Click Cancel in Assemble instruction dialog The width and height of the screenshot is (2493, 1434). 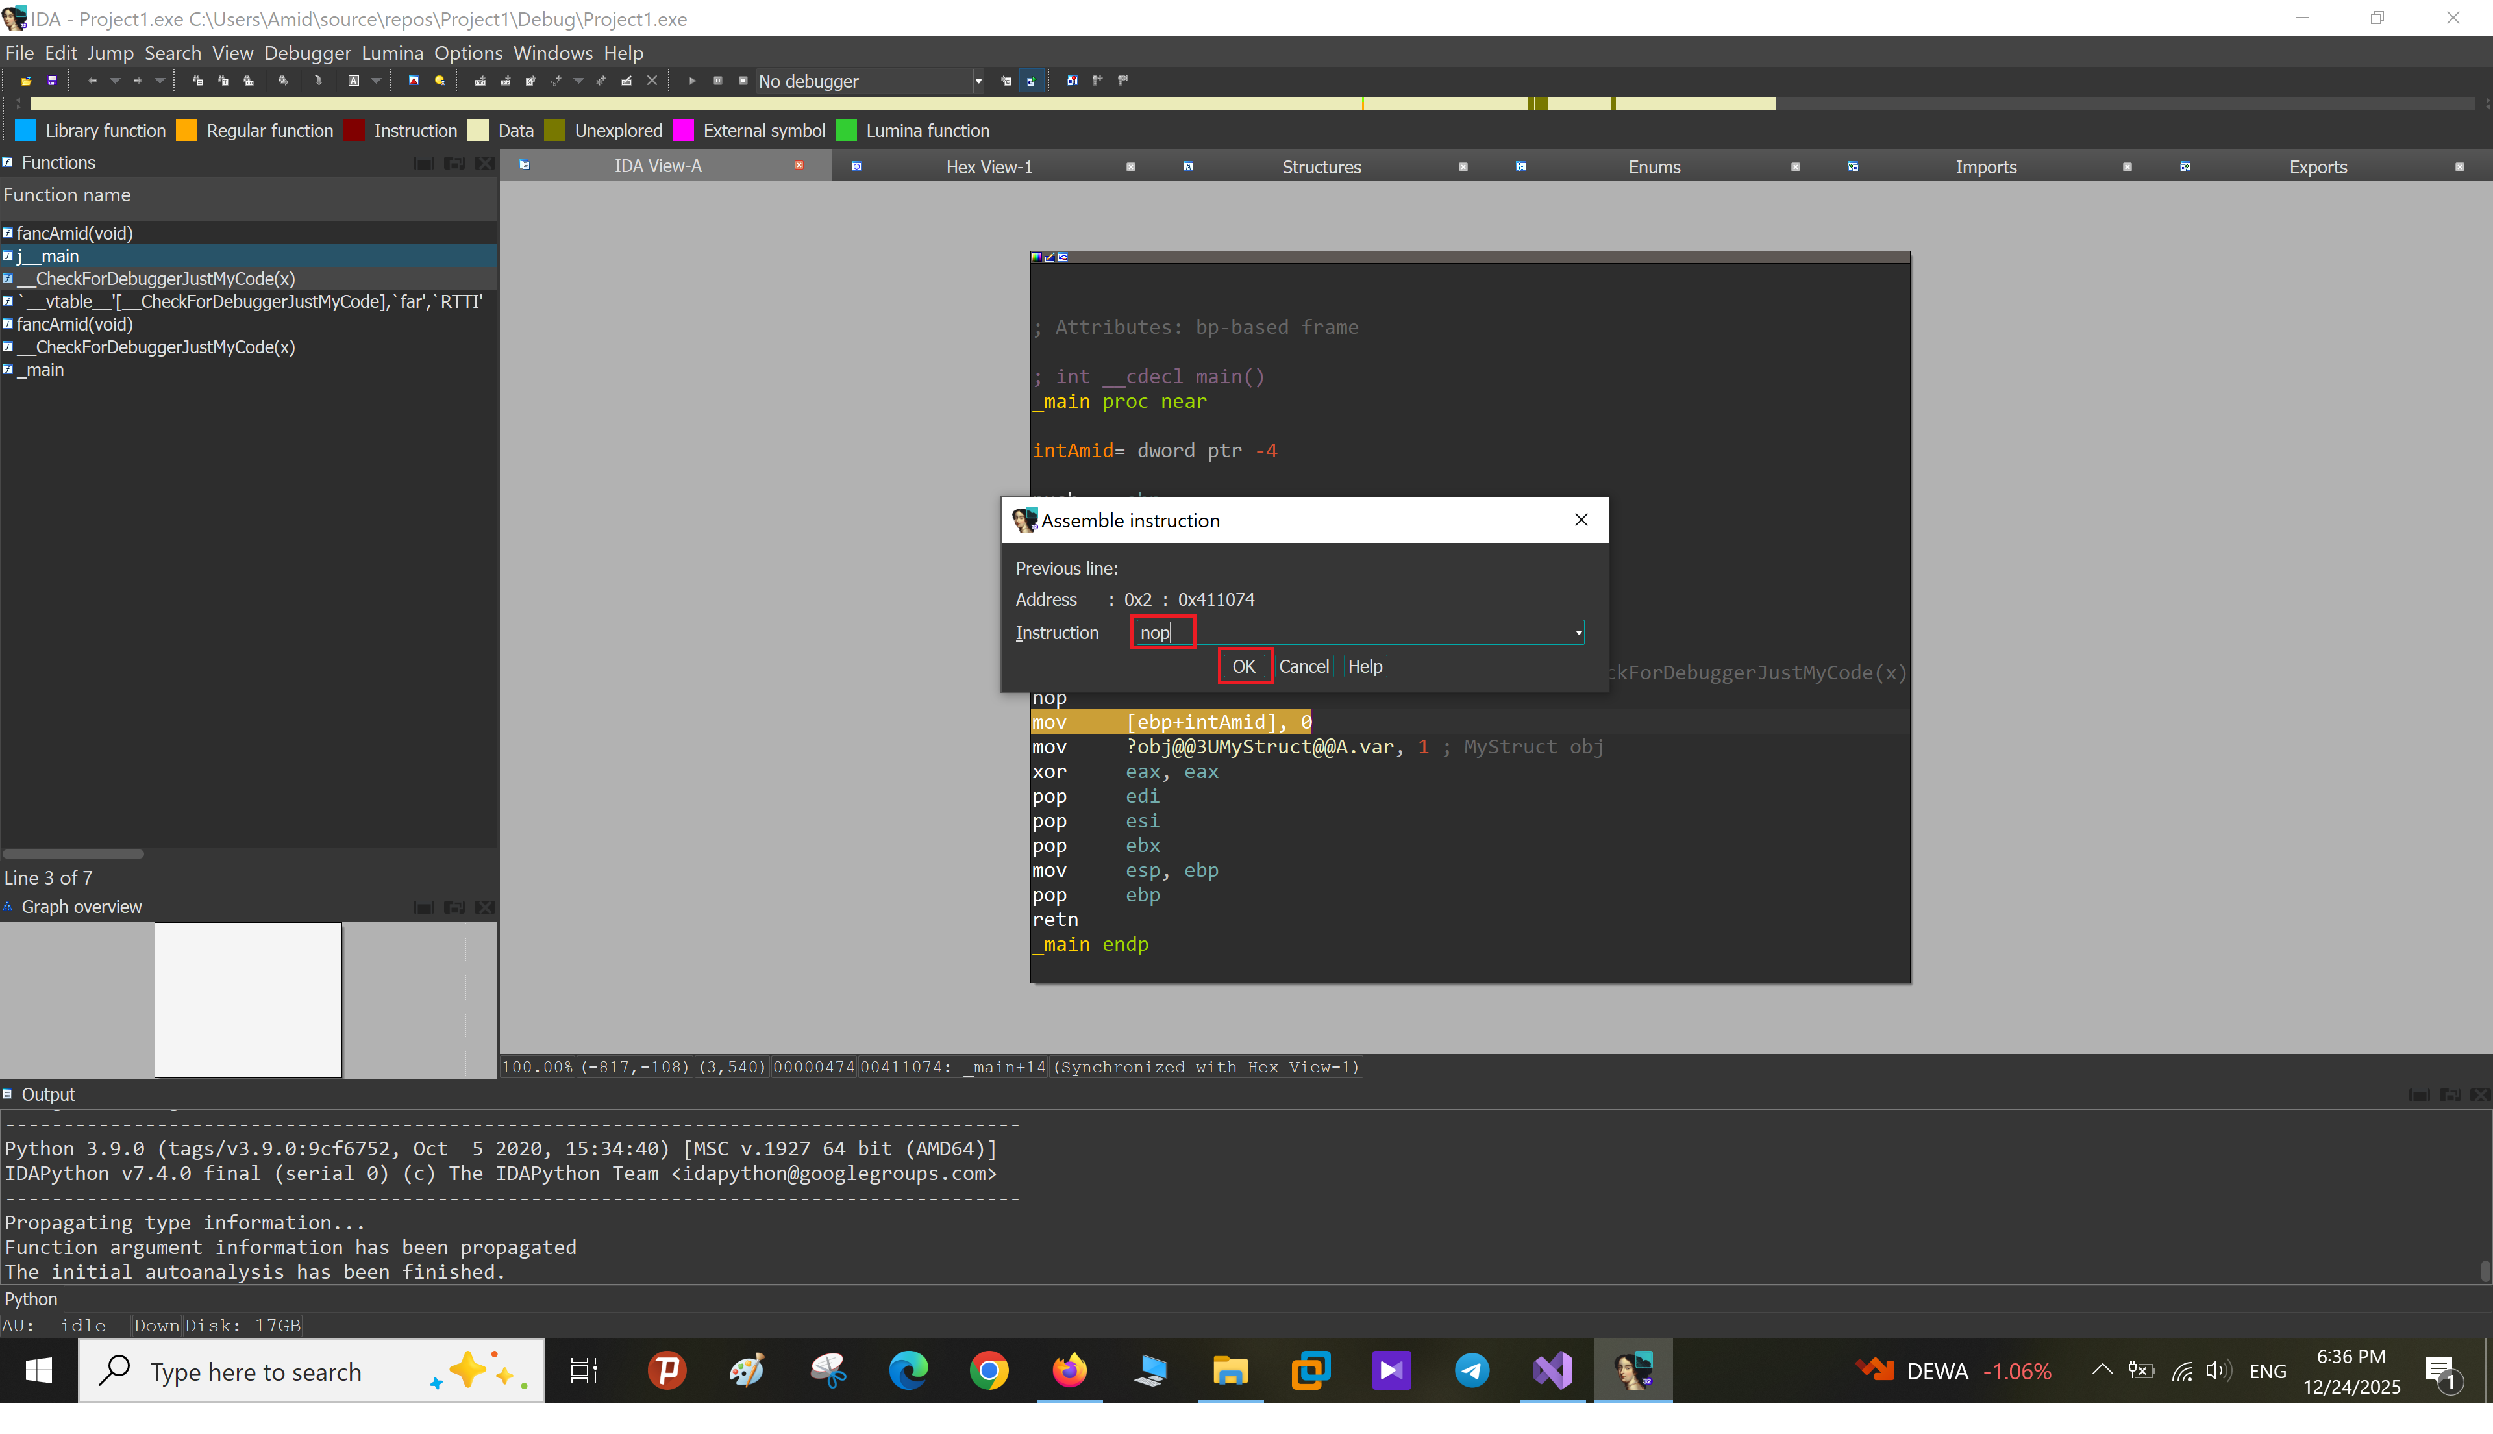(1303, 667)
